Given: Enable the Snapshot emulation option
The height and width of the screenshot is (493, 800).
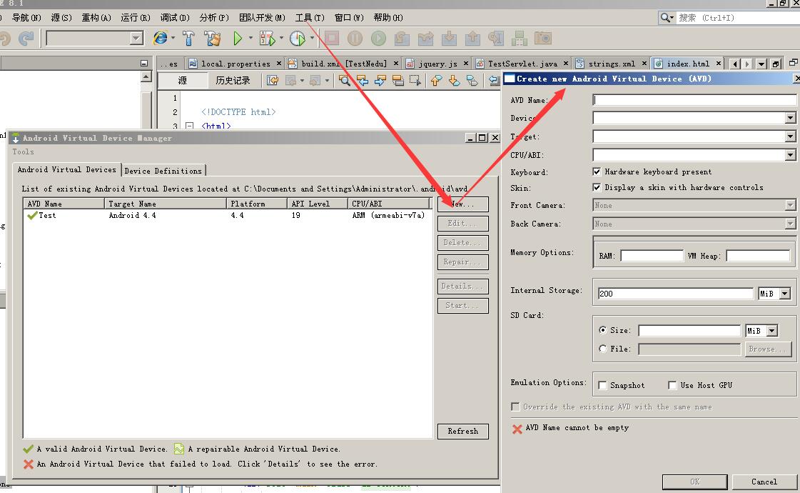Looking at the screenshot, I should tap(602, 385).
